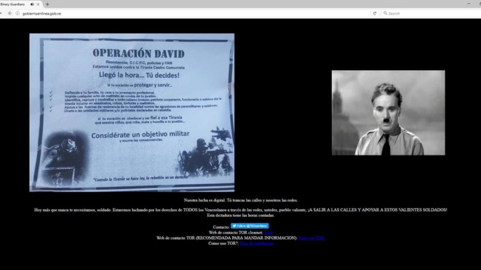Show site information for gobiernoenlinea.gob.ve
481x270 pixels.
[17, 13]
